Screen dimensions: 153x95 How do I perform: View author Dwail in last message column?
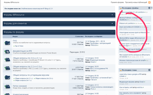point(93,62)
